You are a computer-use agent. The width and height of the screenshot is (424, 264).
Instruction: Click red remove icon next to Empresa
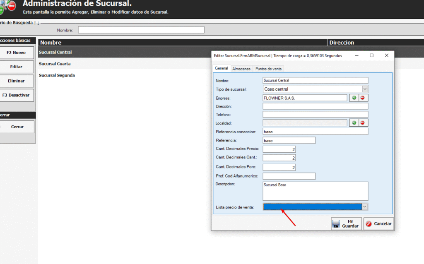(363, 98)
